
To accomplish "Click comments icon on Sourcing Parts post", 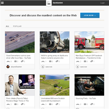I will click(x=92, y=104).
